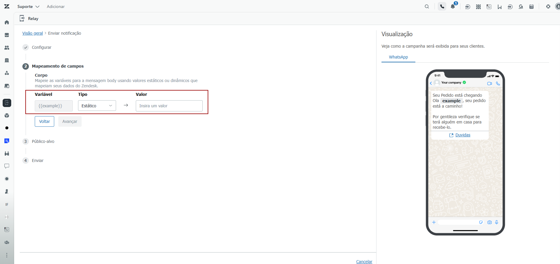Open the binoculars icon in sidebar
Screen dimensions: 560x264
(x=7, y=153)
